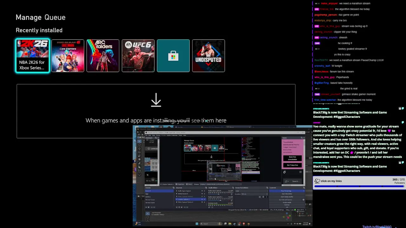
Task: Click Start Recording in OBS Controls
Action: click(x=287, y=194)
